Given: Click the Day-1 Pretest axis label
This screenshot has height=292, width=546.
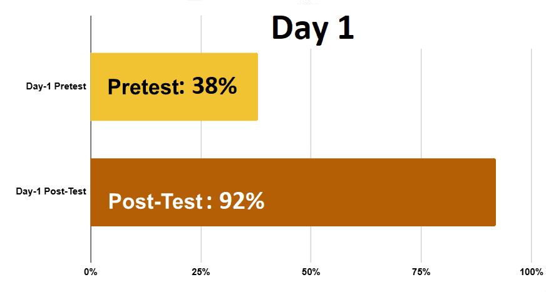Looking at the screenshot, I should pyautogui.click(x=56, y=86).
